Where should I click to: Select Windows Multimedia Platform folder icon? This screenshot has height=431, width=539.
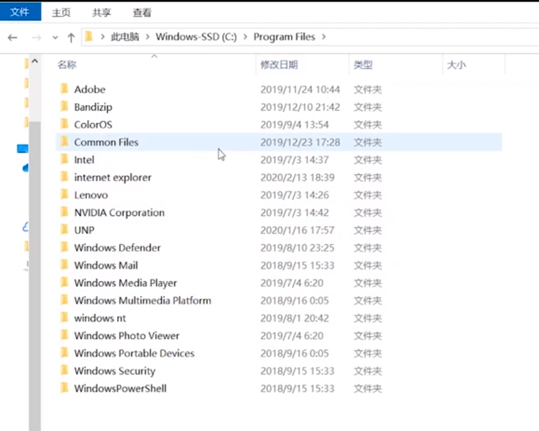(65, 300)
